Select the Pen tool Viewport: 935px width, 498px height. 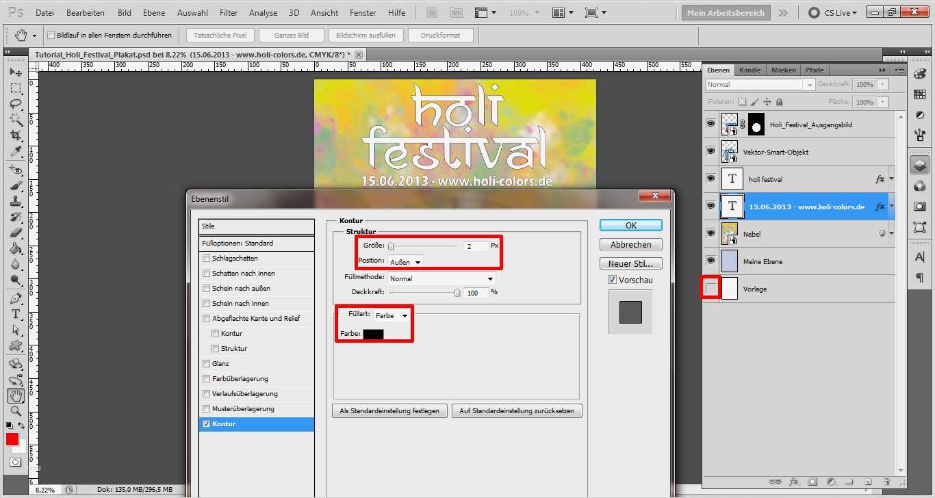pos(16,298)
